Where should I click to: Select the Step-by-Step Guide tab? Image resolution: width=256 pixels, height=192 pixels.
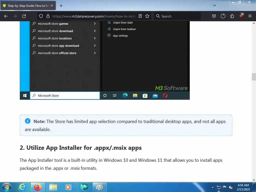click(x=28, y=5)
